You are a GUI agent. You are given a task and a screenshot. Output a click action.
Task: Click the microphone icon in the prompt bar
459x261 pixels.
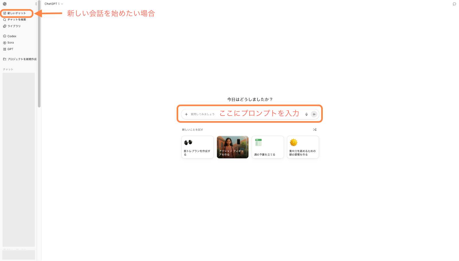click(306, 114)
